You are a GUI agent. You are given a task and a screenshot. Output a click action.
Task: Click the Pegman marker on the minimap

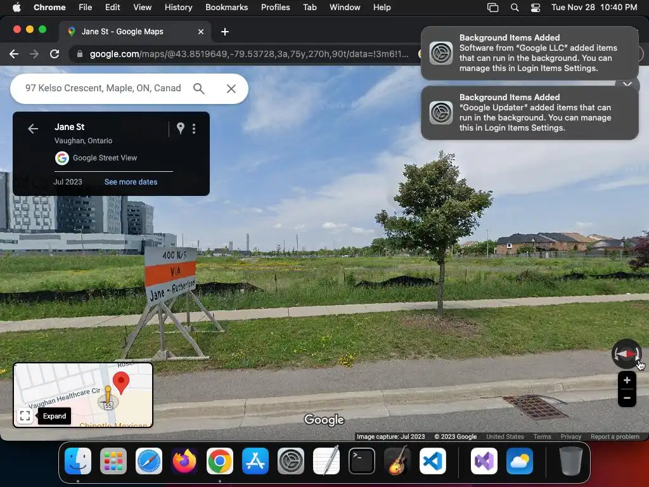click(108, 397)
